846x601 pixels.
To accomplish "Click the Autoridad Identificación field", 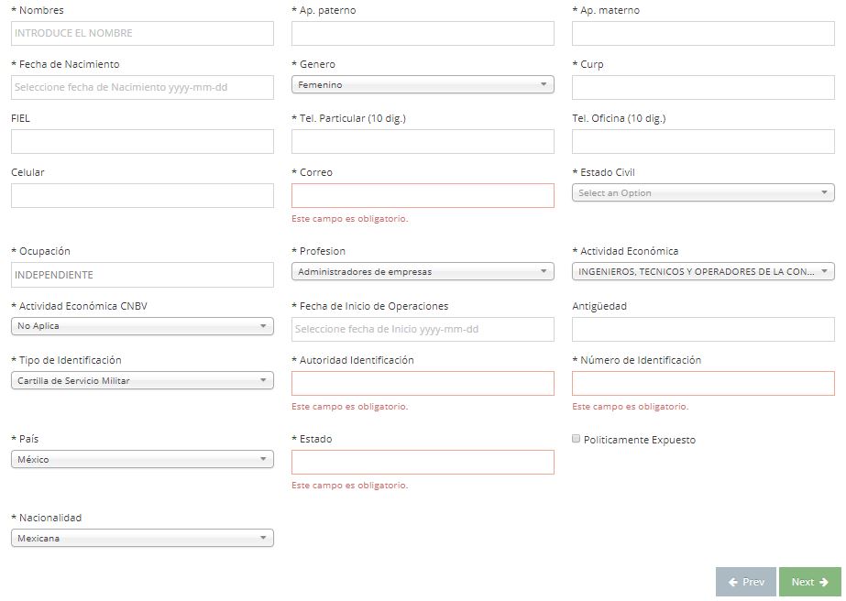I will tap(423, 384).
